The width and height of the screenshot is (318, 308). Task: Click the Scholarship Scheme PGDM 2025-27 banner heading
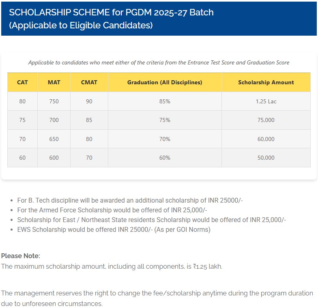111,18
